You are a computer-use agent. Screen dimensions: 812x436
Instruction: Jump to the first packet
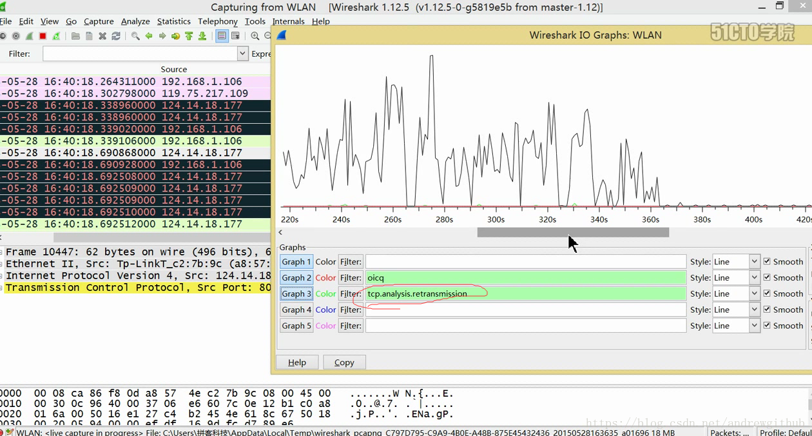click(189, 36)
